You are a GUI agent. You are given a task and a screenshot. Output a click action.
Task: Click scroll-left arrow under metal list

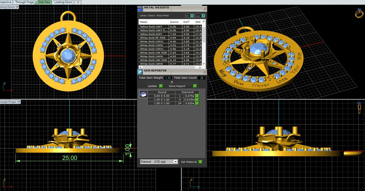pyautogui.click(x=140, y=67)
